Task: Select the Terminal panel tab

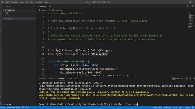Action: (61, 79)
